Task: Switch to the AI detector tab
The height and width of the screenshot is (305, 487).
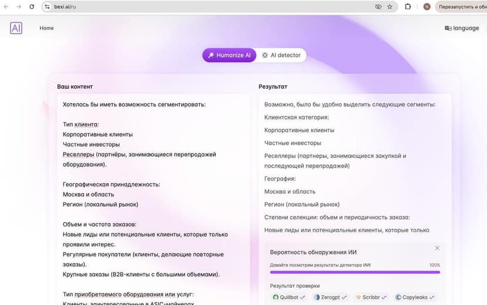Action: (x=281, y=55)
